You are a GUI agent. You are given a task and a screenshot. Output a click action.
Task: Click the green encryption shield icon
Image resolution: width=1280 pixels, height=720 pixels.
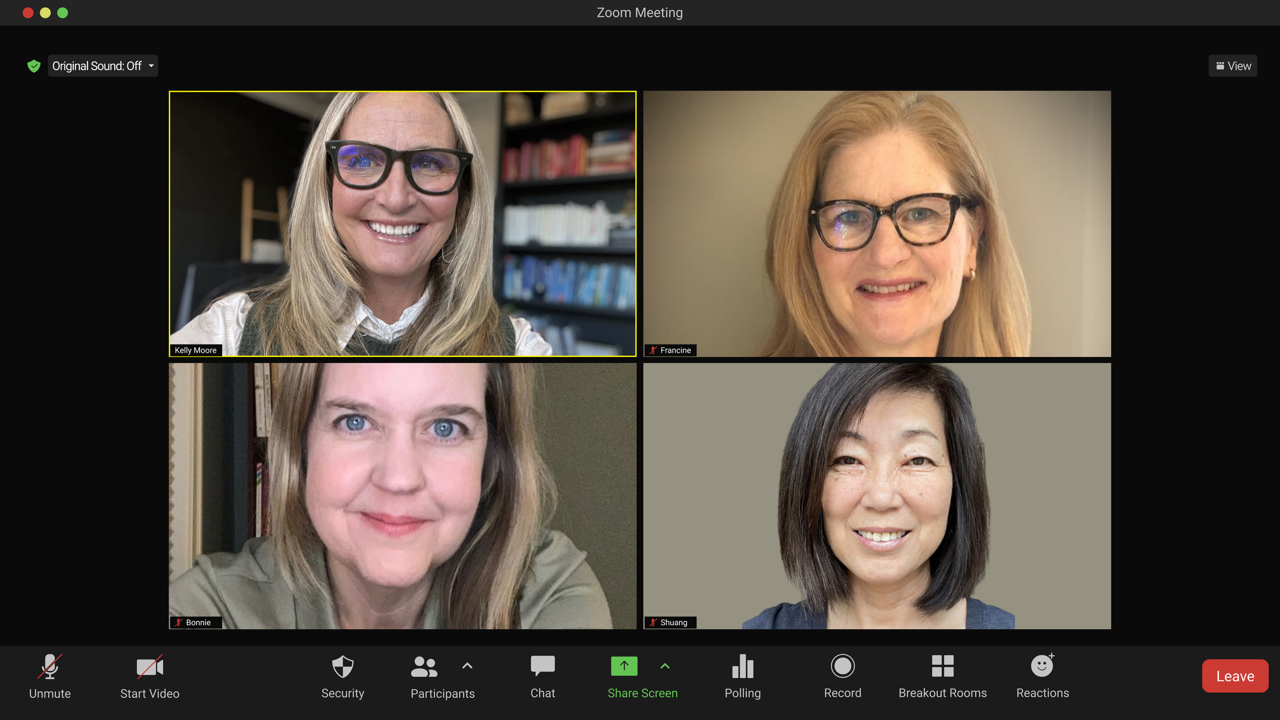(x=34, y=66)
